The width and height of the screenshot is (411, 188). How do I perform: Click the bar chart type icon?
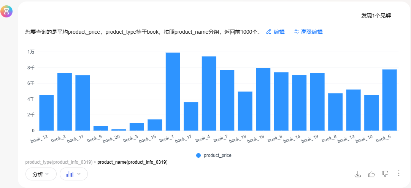70,174
